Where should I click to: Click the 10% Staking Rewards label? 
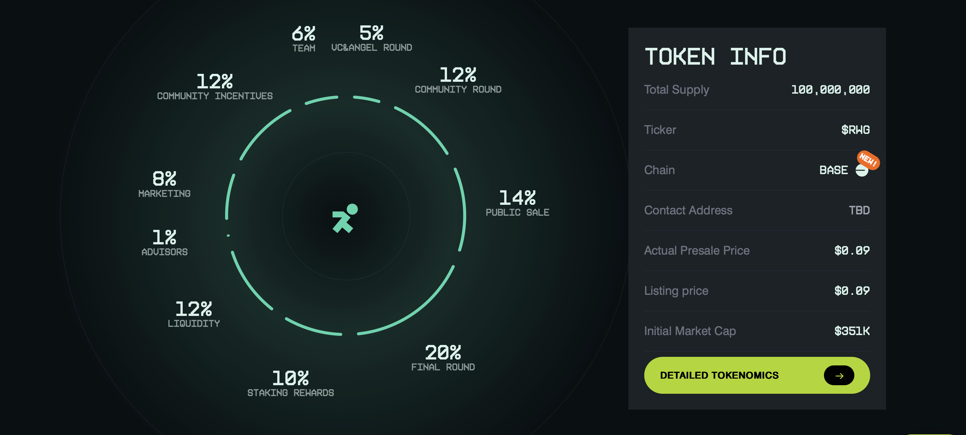click(x=291, y=383)
